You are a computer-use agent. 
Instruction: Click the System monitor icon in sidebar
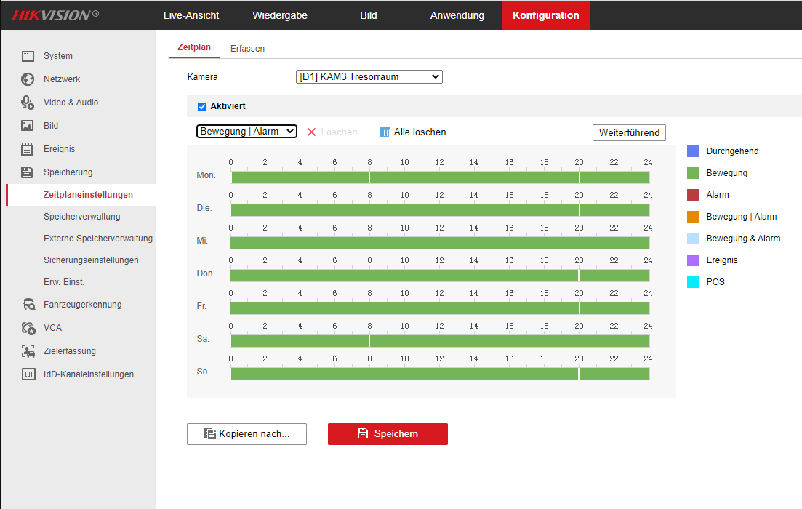coord(28,56)
